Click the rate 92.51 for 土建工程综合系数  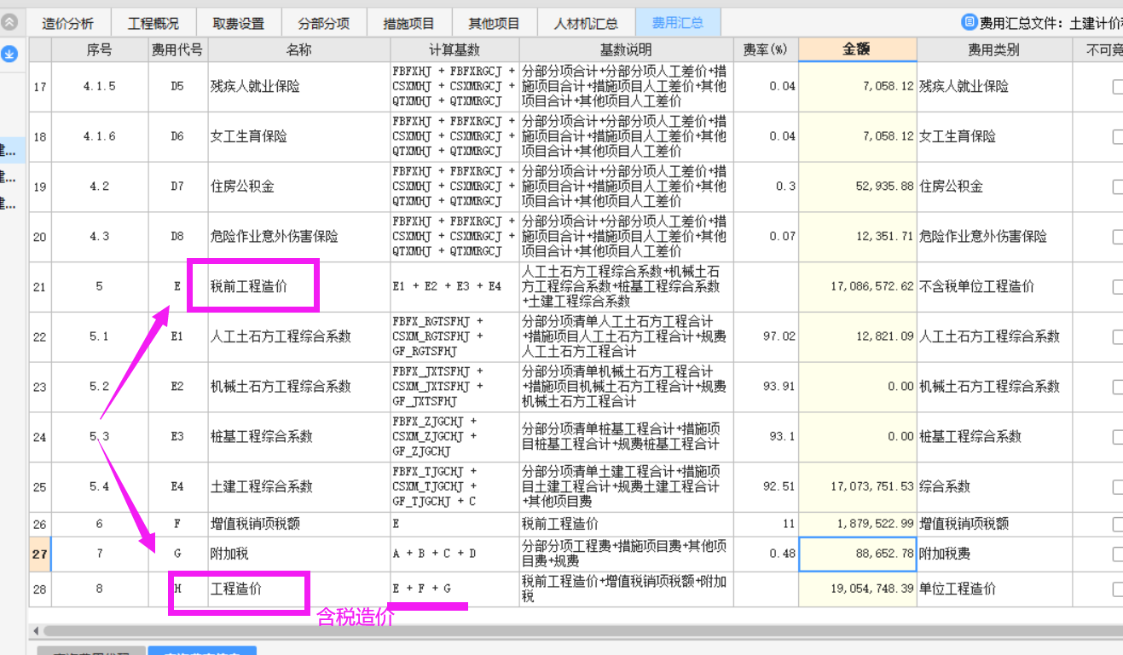pos(766,487)
